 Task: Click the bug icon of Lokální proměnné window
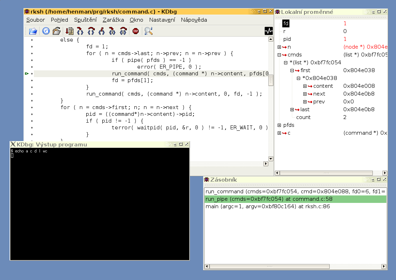[x=278, y=12]
